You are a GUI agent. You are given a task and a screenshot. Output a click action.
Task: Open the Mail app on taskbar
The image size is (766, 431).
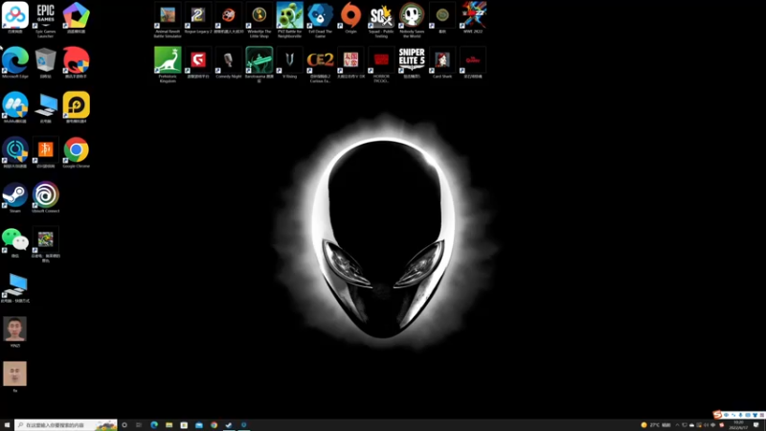199,425
